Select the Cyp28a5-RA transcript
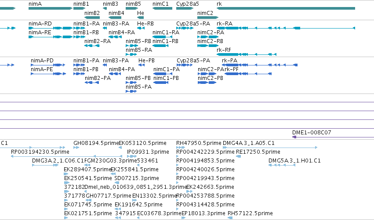The image size is (374, 220). tap(185, 28)
